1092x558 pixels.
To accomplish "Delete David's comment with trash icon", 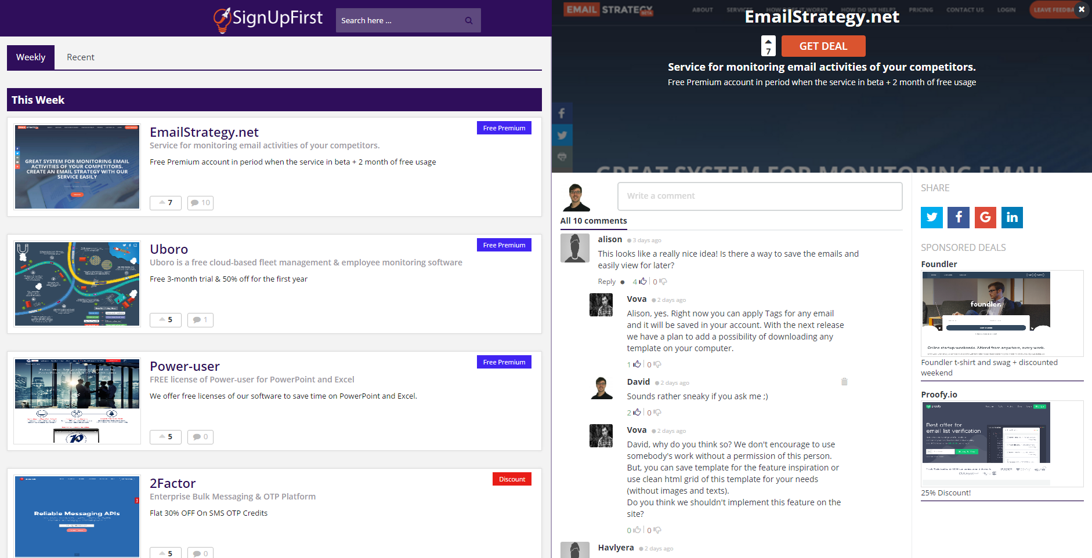I will click(844, 381).
